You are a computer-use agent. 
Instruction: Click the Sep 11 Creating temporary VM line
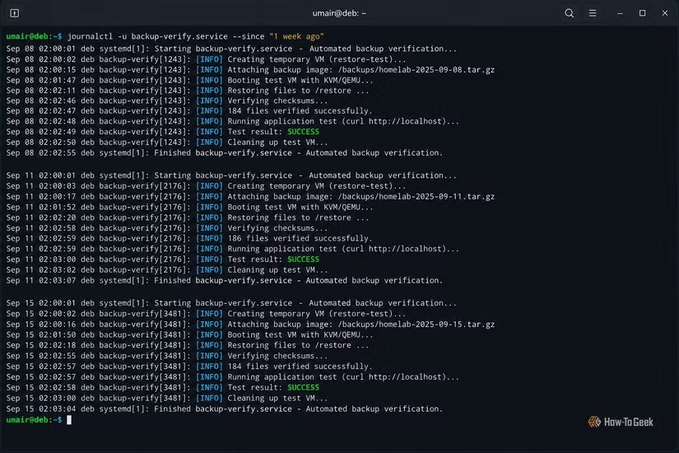click(206, 186)
